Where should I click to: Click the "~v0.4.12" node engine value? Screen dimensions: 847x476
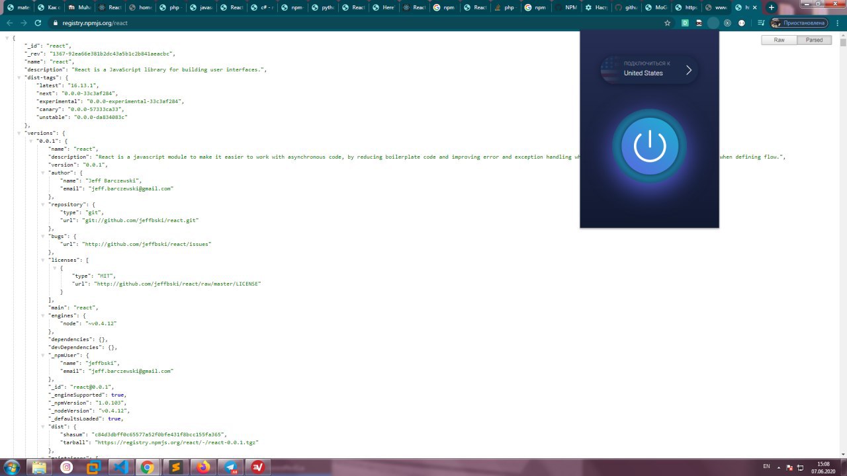[102, 323]
